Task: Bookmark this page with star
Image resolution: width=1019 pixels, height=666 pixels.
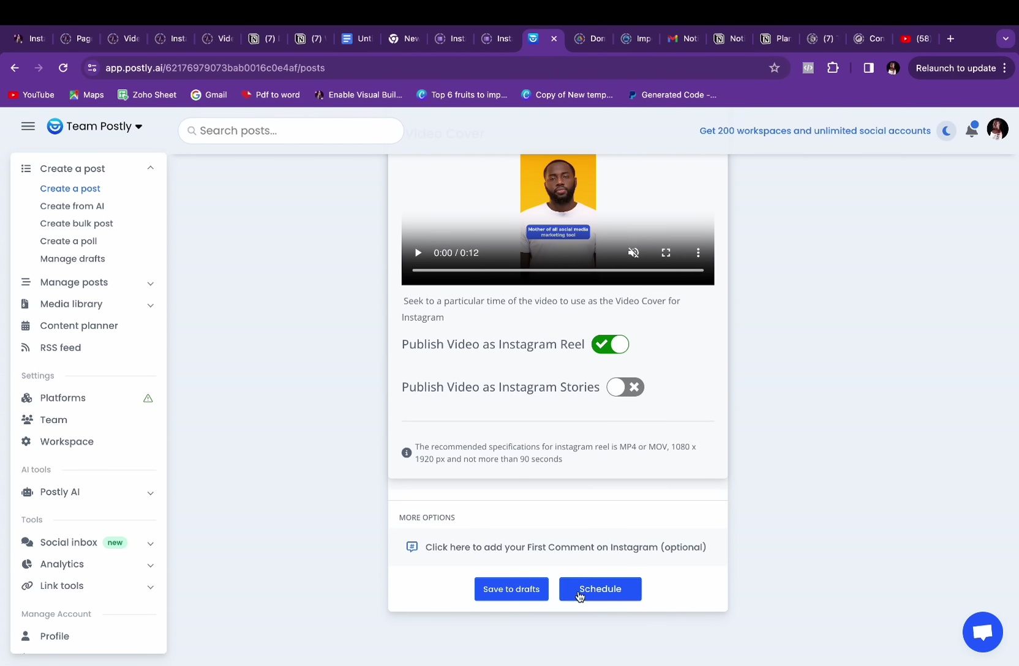Action: pyautogui.click(x=775, y=68)
